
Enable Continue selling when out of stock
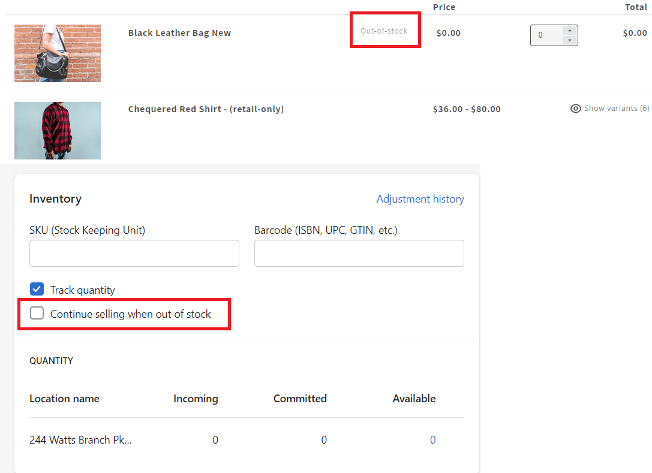point(37,313)
